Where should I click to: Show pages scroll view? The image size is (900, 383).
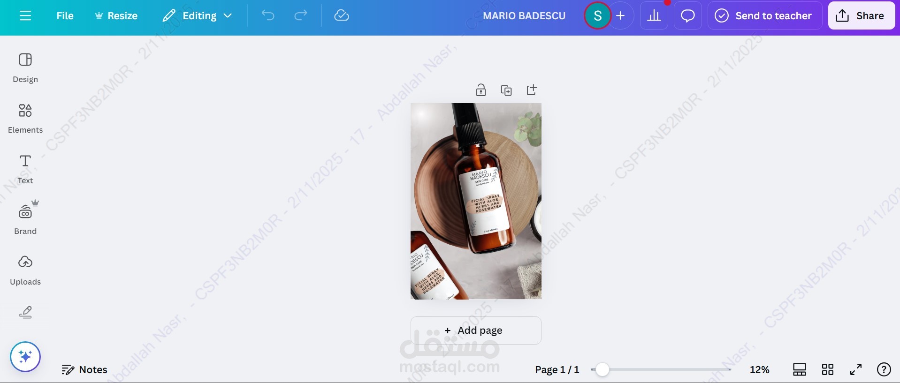800,370
